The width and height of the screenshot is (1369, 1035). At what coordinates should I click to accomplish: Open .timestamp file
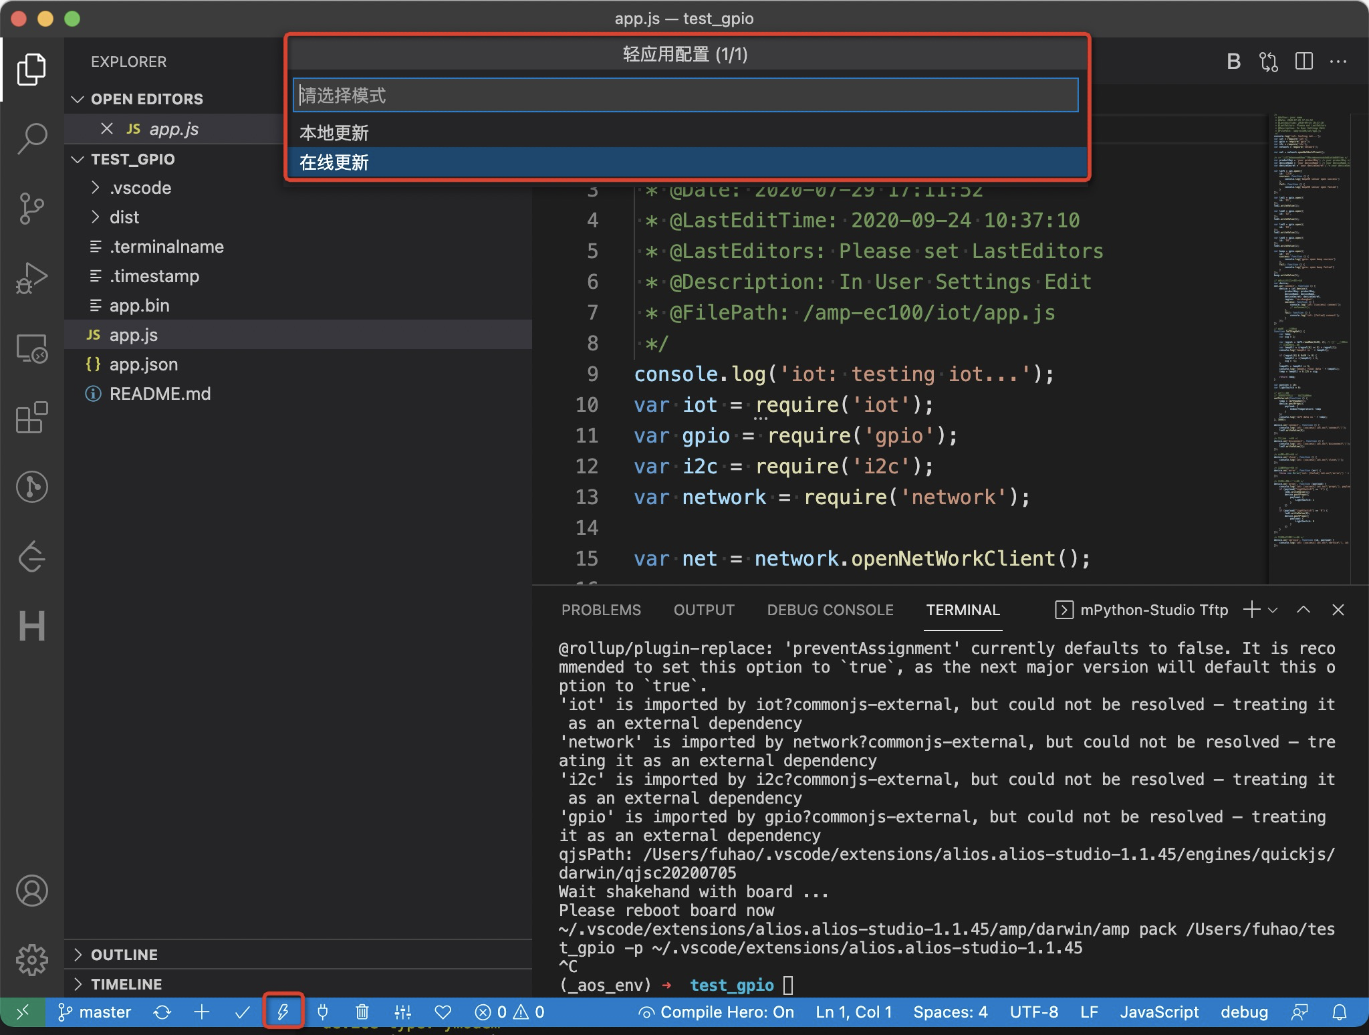tap(298, 276)
